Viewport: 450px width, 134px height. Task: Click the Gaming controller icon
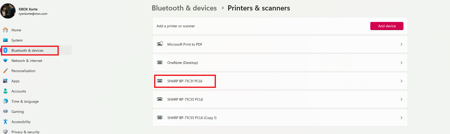coord(5,112)
